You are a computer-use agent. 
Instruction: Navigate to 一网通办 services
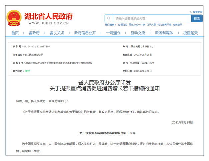tap(113, 33)
